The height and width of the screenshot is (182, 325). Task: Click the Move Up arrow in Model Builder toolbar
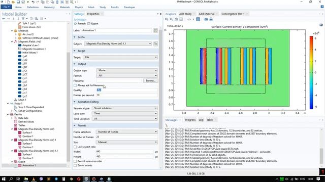click(x=14, y=19)
